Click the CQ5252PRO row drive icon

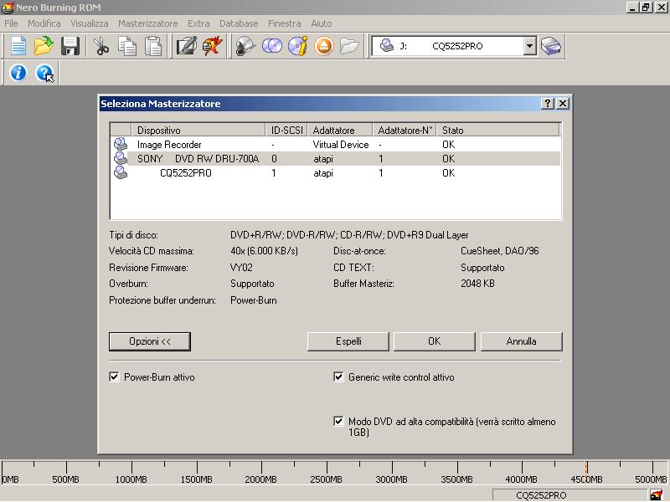(x=121, y=172)
